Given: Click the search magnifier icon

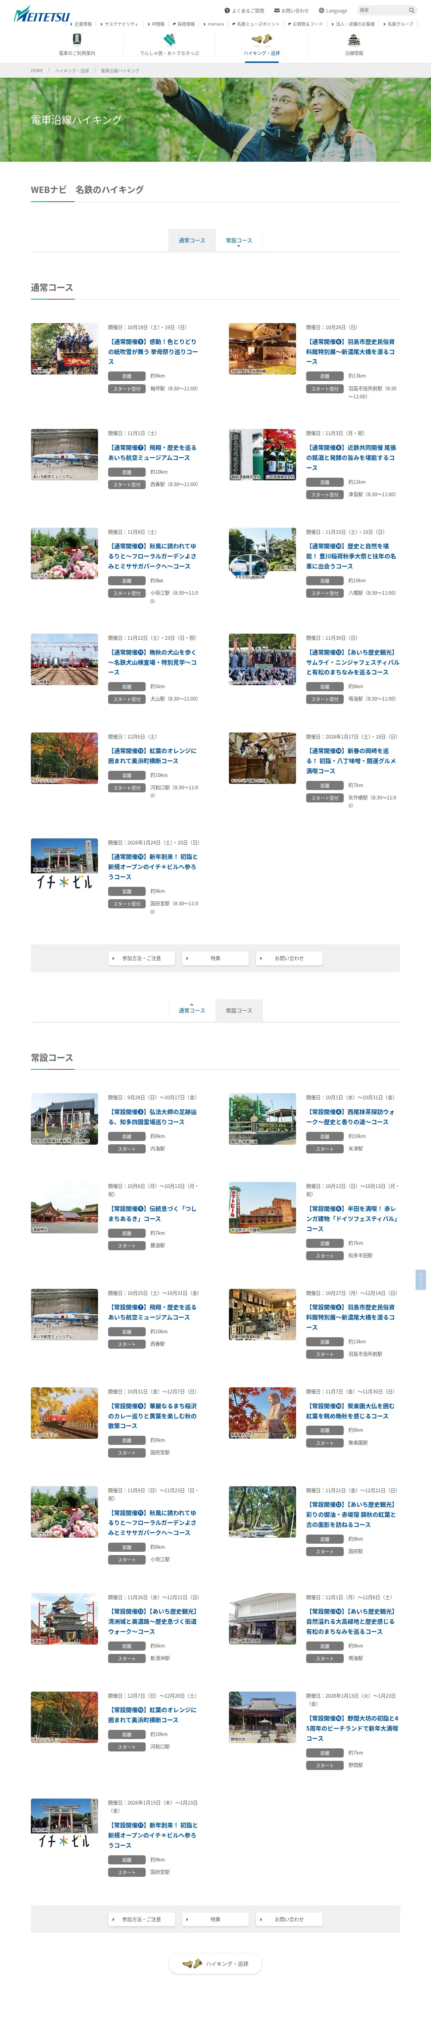Looking at the screenshot, I should click(412, 10).
